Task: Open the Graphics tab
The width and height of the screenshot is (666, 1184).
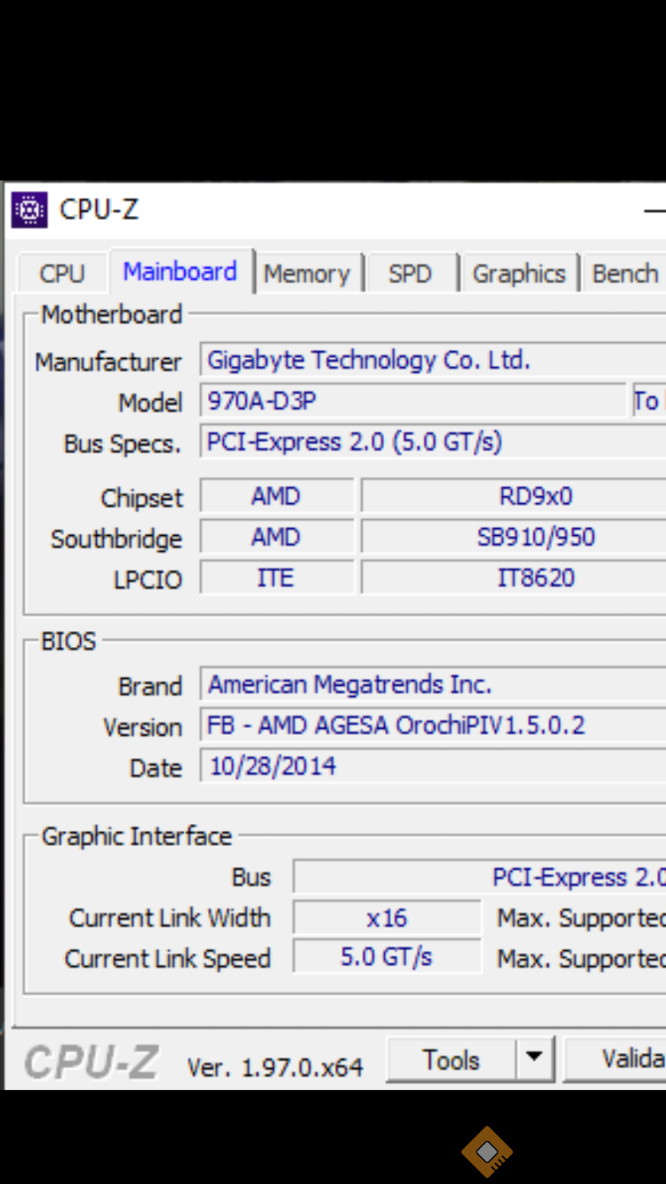Action: pos(519,273)
